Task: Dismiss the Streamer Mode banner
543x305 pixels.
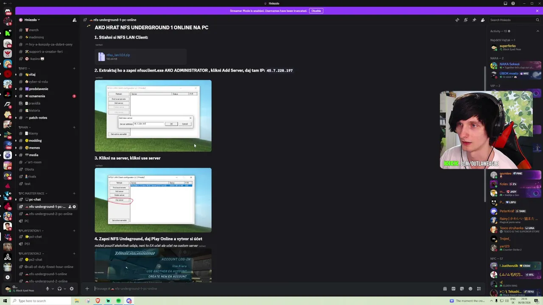Action: [x=537, y=11]
